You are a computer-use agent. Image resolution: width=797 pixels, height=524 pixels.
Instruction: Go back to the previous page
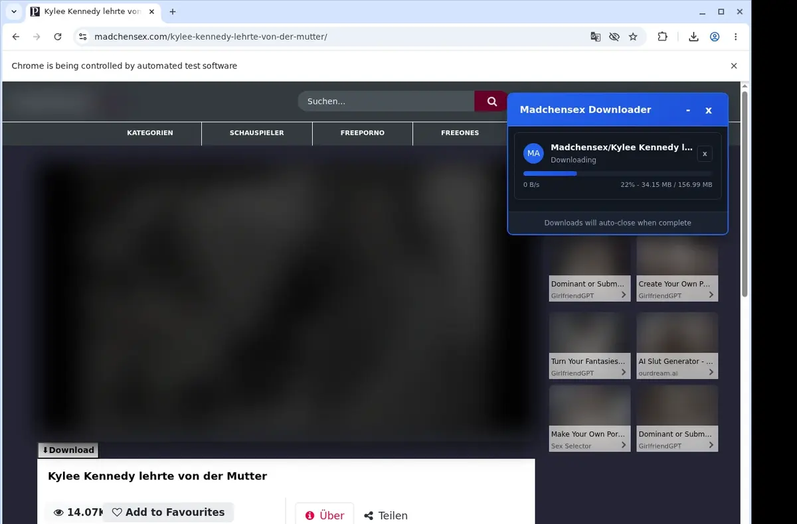(x=16, y=37)
